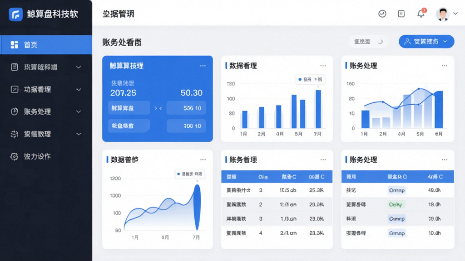Click the 19.0h cell

pyautogui.click(x=434, y=204)
